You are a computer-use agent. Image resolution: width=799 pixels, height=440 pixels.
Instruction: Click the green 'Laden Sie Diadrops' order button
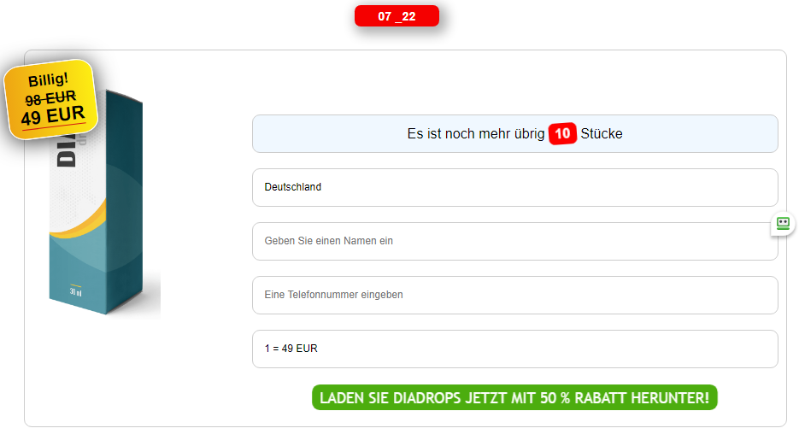pyautogui.click(x=514, y=397)
